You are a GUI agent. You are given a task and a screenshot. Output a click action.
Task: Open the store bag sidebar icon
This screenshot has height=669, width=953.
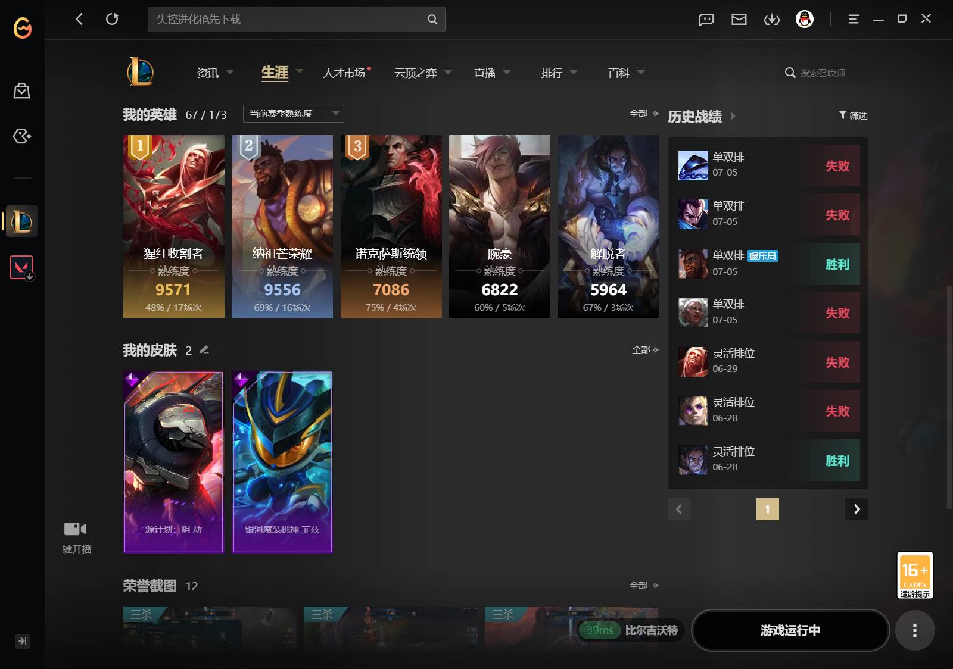point(22,90)
